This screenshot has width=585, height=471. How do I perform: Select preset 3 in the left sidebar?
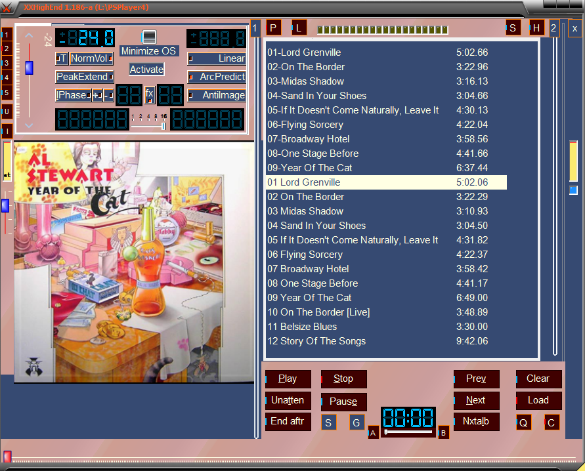pyautogui.click(x=7, y=63)
